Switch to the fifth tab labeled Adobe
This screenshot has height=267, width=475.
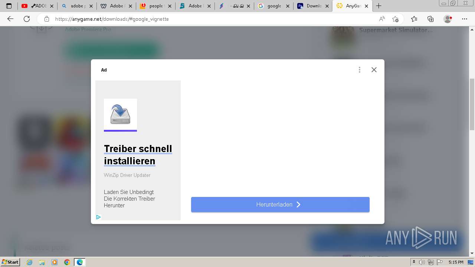(194, 6)
